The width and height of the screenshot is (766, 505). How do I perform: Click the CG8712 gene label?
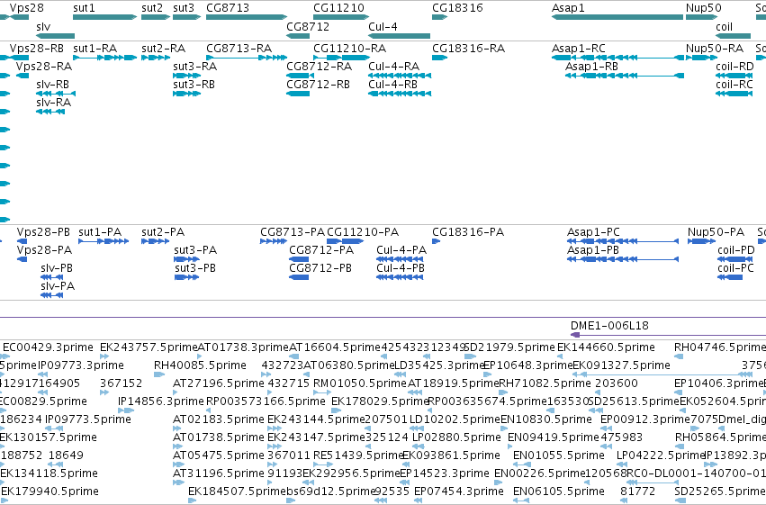pyautogui.click(x=308, y=26)
